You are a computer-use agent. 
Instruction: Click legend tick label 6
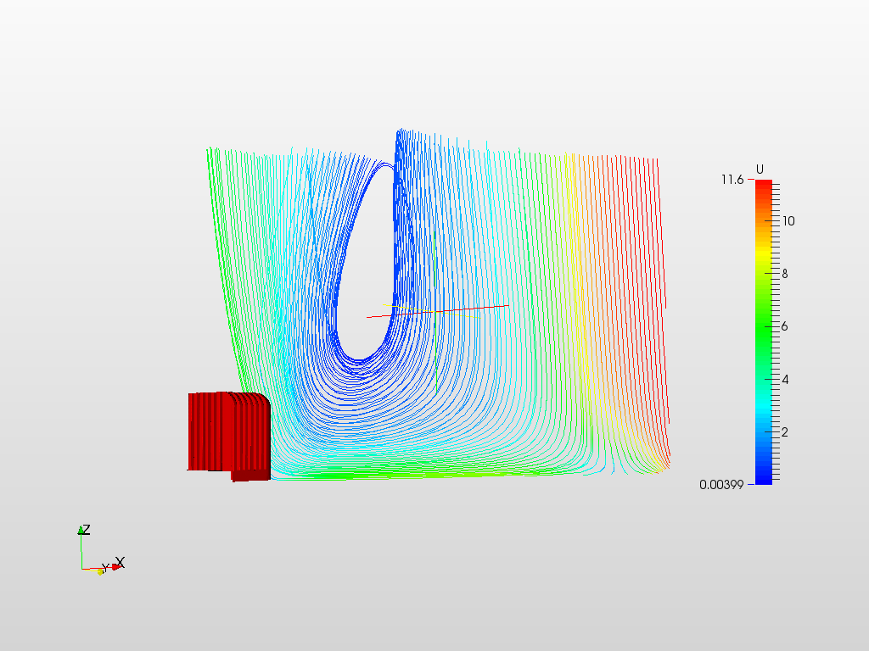coord(785,326)
